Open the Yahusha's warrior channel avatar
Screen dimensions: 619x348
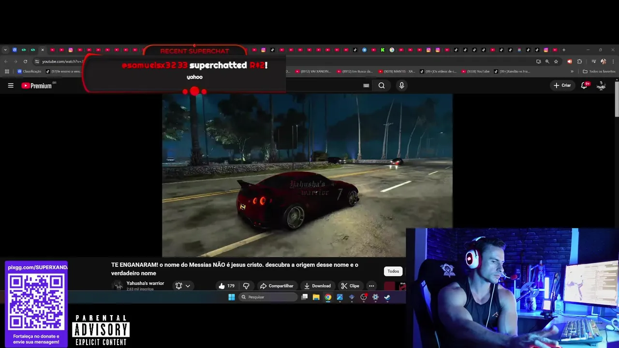(118, 286)
